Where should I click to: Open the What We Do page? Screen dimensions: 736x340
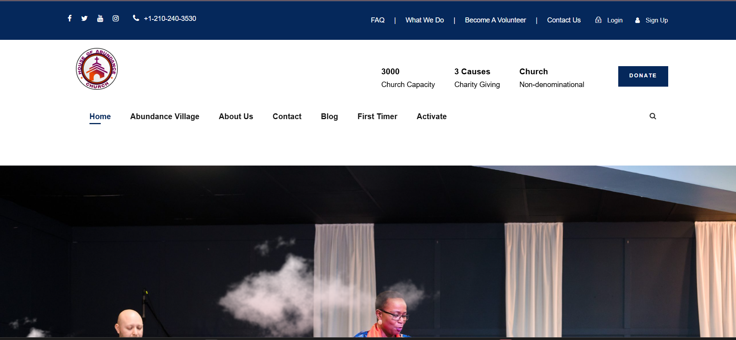click(x=425, y=20)
